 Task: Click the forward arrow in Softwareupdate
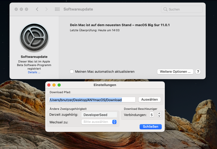tap(46, 9)
